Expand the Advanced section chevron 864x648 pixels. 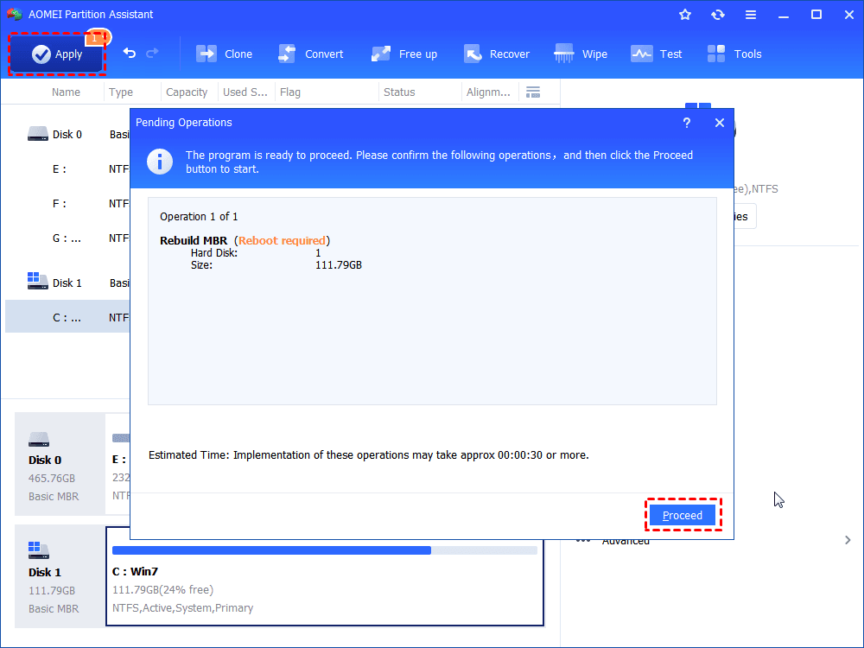pyautogui.click(x=848, y=540)
